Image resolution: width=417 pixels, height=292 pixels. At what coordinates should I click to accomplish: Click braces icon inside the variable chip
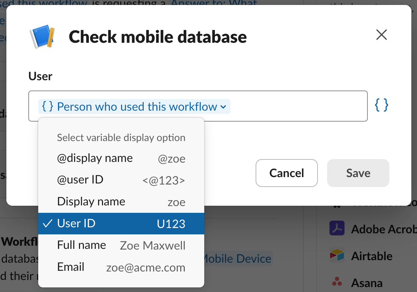tap(47, 106)
